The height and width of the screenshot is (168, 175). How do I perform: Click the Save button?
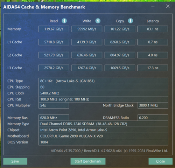(15, 161)
